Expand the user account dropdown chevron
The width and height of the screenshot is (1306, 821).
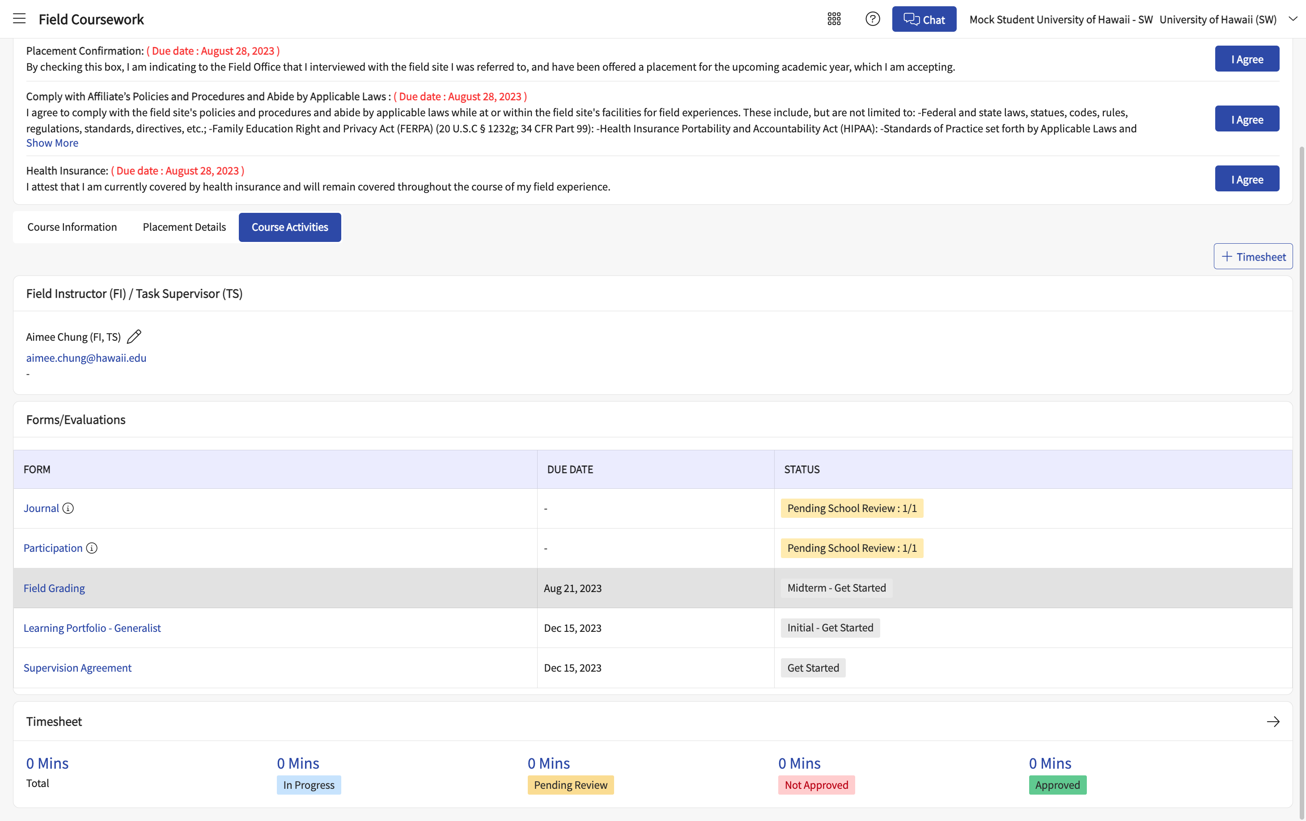coord(1293,19)
